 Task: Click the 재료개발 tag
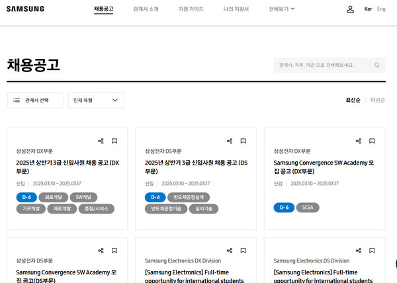(62, 209)
